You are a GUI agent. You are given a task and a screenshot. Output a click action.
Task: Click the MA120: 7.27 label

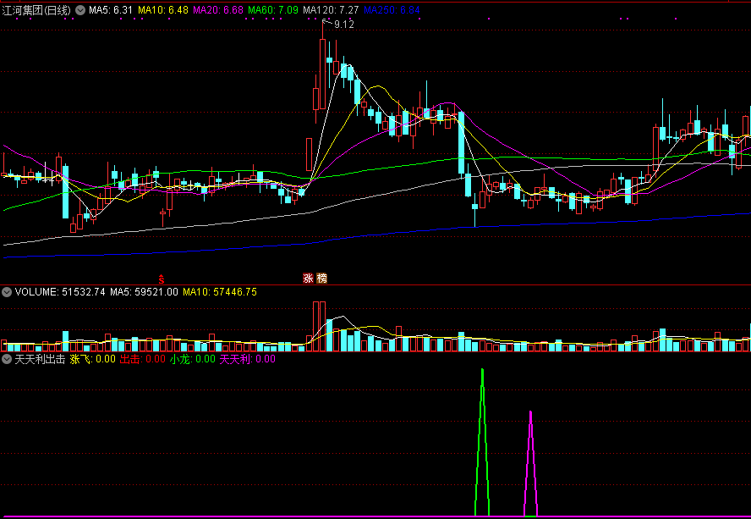point(331,10)
